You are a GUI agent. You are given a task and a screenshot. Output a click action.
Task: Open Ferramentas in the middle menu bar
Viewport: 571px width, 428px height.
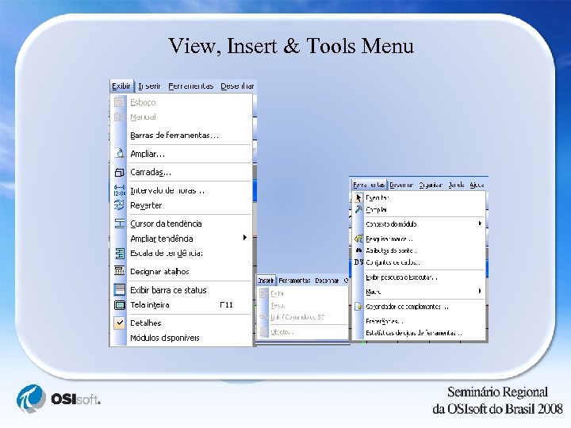(294, 281)
